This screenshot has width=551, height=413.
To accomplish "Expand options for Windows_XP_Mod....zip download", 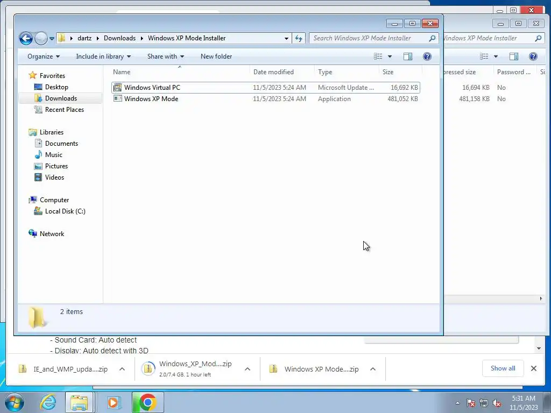I will pos(248,369).
